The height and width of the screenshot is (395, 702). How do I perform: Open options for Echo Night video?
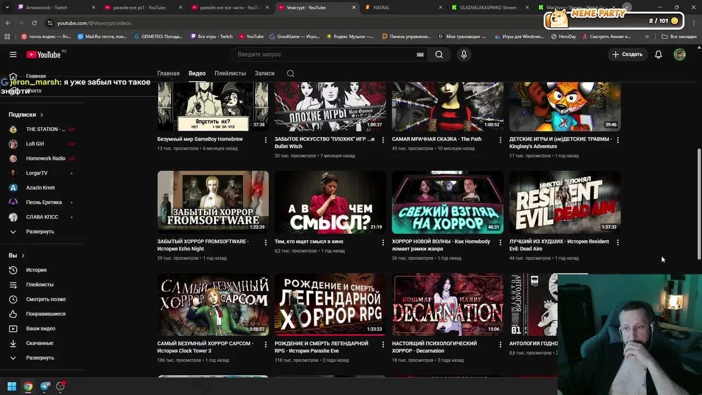(265, 242)
